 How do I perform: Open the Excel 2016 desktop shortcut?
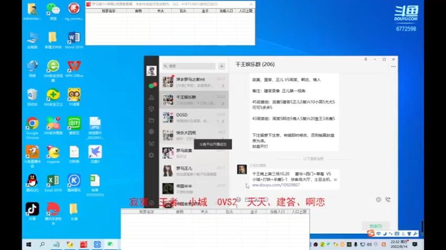(x=53, y=183)
